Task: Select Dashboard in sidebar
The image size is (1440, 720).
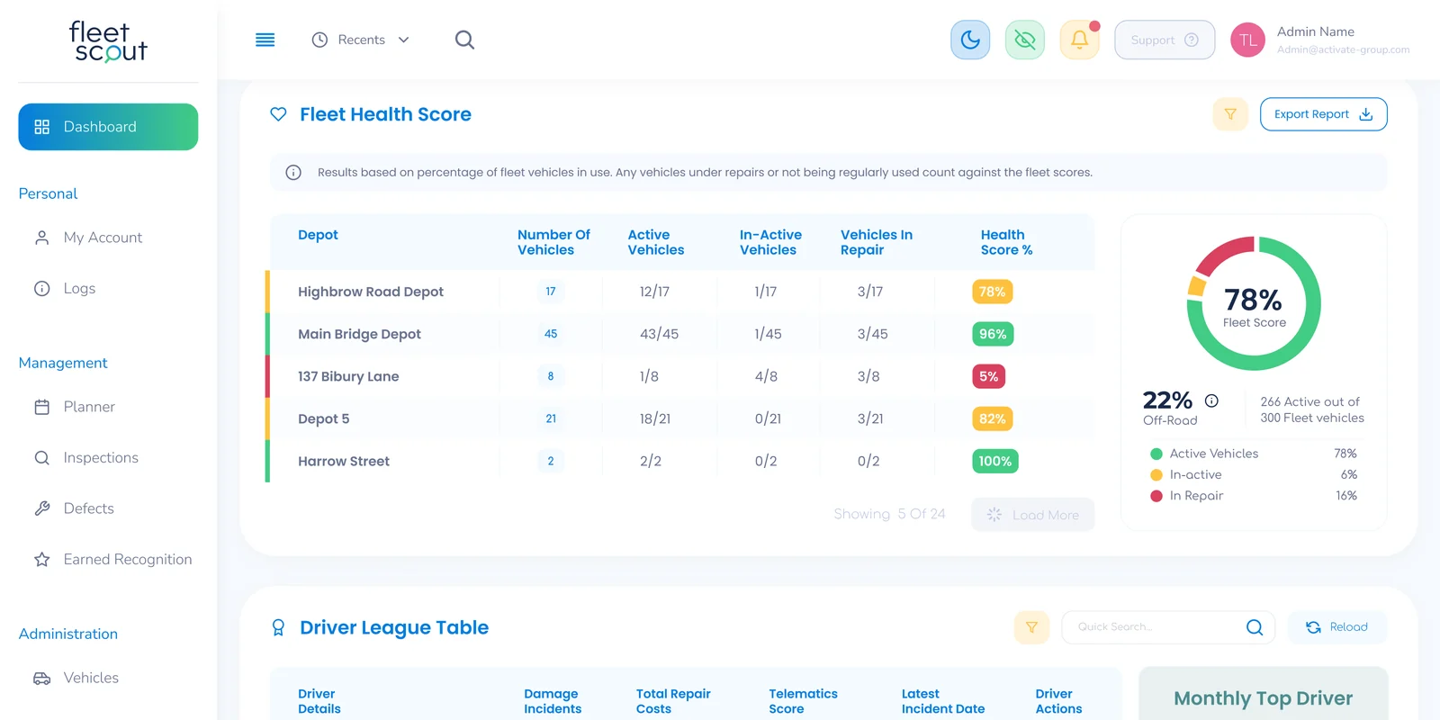Action: [x=108, y=127]
